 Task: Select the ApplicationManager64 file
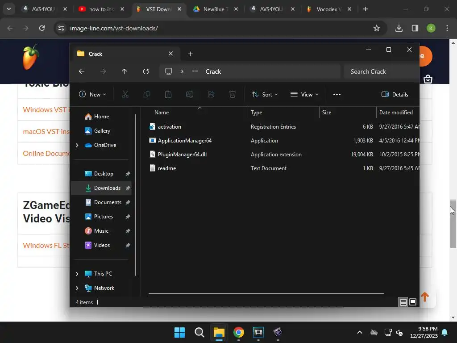point(184,141)
